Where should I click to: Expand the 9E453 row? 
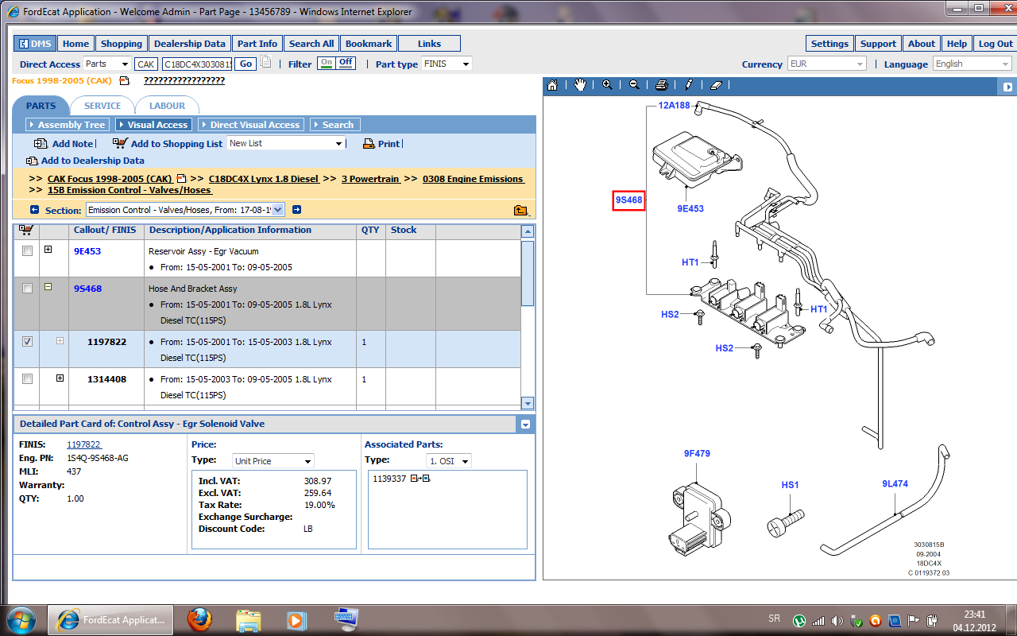48,250
